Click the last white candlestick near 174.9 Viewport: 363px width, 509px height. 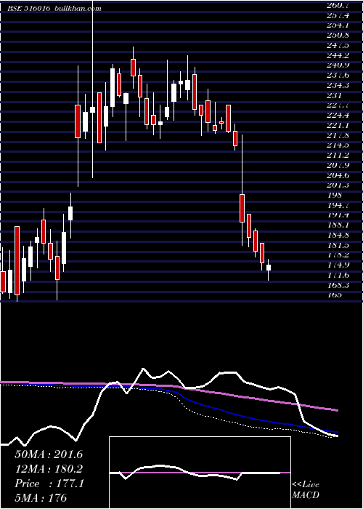pos(269,268)
